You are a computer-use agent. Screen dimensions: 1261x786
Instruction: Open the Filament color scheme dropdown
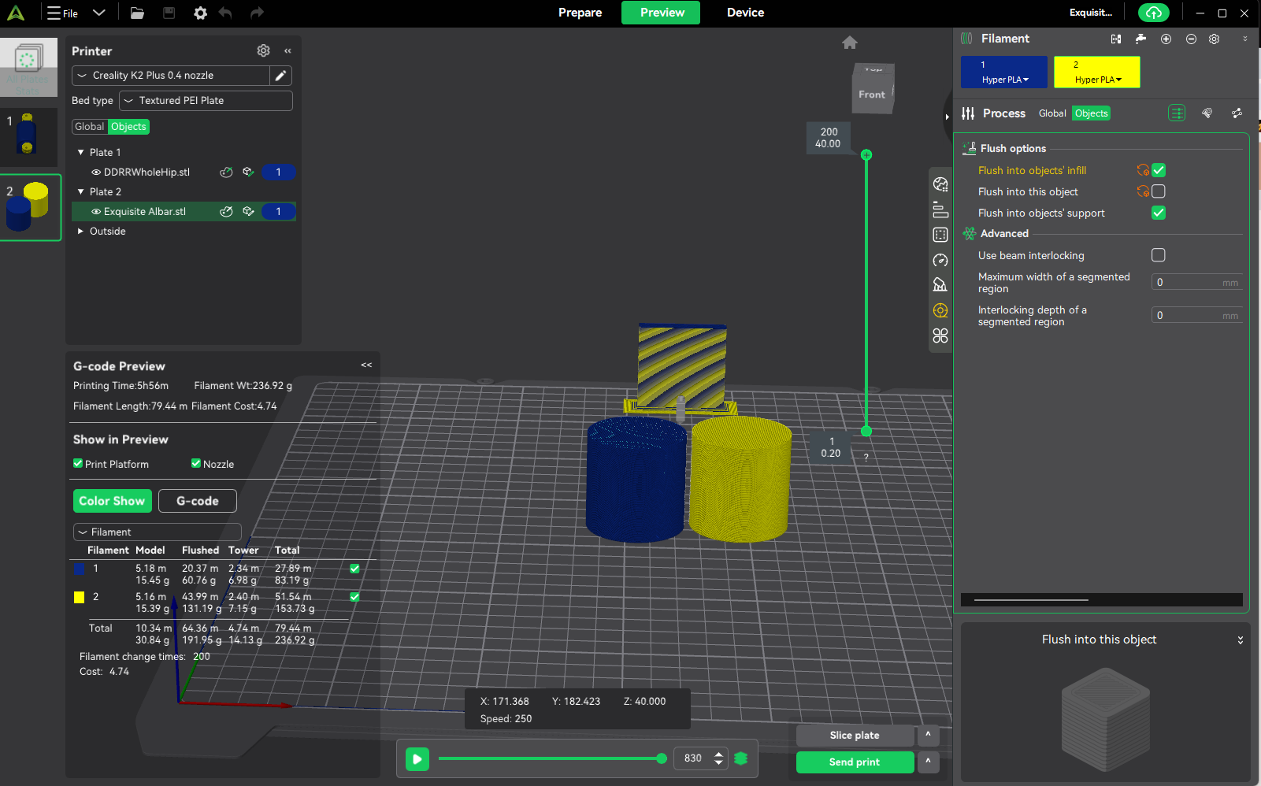click(158, 532)
